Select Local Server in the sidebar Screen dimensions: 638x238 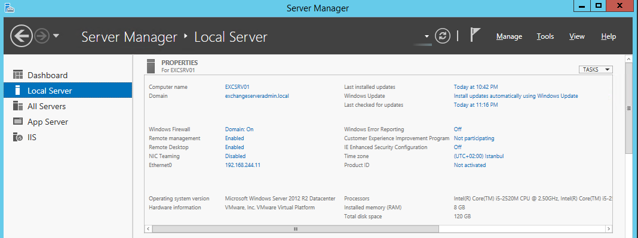68,90
